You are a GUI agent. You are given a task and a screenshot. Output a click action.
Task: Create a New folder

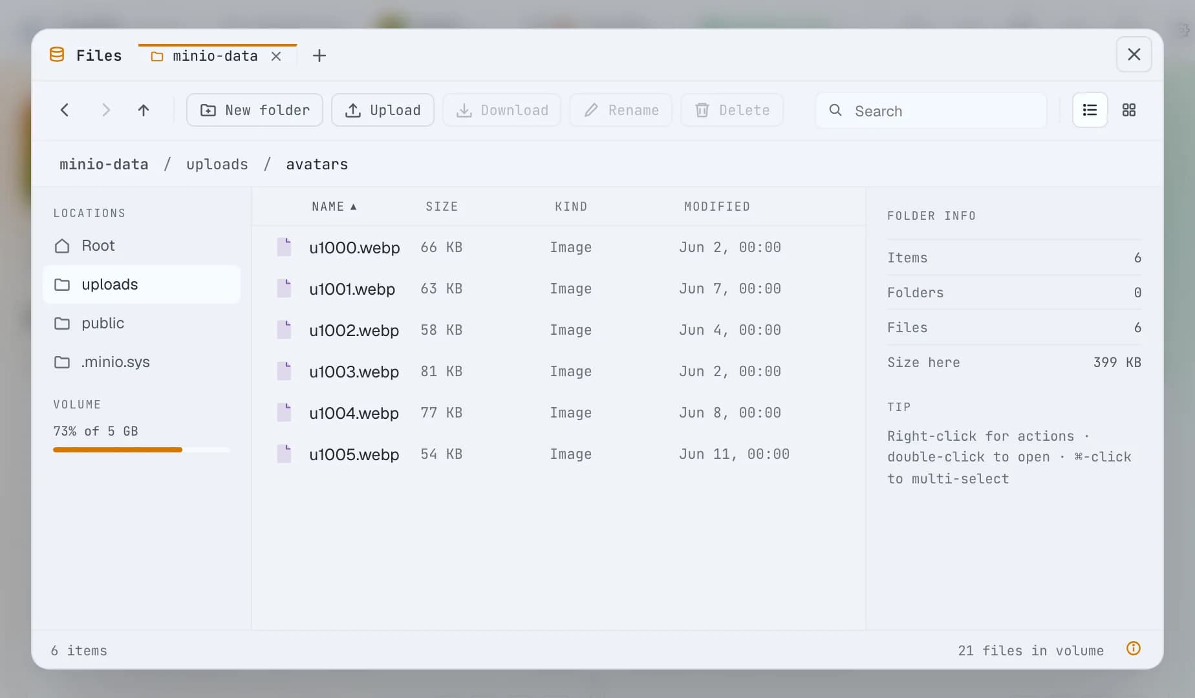pos(255,110)
